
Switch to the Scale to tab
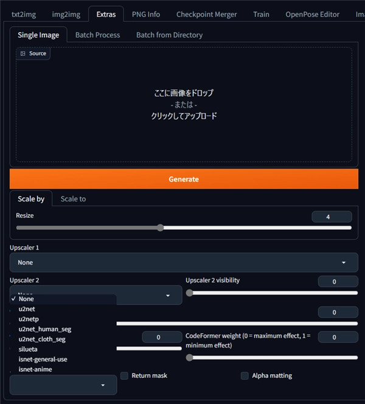73,199
